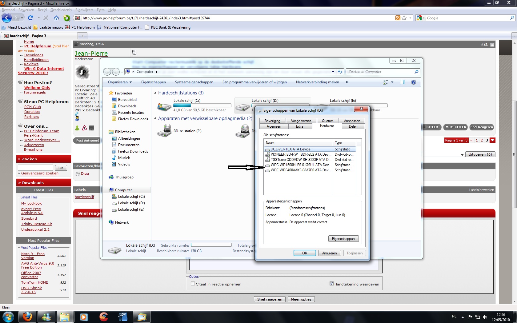Collapse the Hardeschijfstations group
The height and width of the screenshot is (323, 517).
click(155, 93)
